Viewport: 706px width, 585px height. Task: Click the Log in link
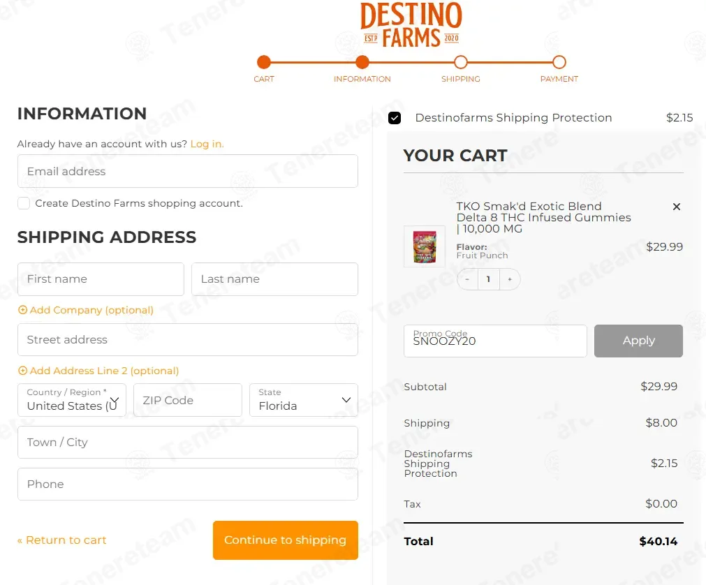tap(207, 144)
